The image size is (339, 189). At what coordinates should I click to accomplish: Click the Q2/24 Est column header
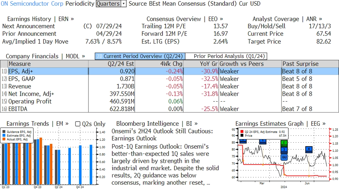112,64
